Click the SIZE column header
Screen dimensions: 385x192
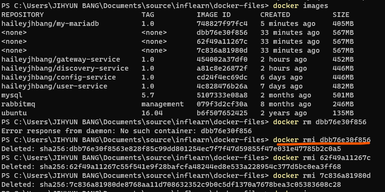tap(341, 15)
